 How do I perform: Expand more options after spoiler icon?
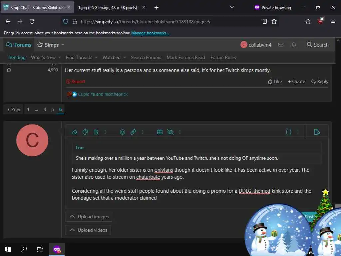179,132
